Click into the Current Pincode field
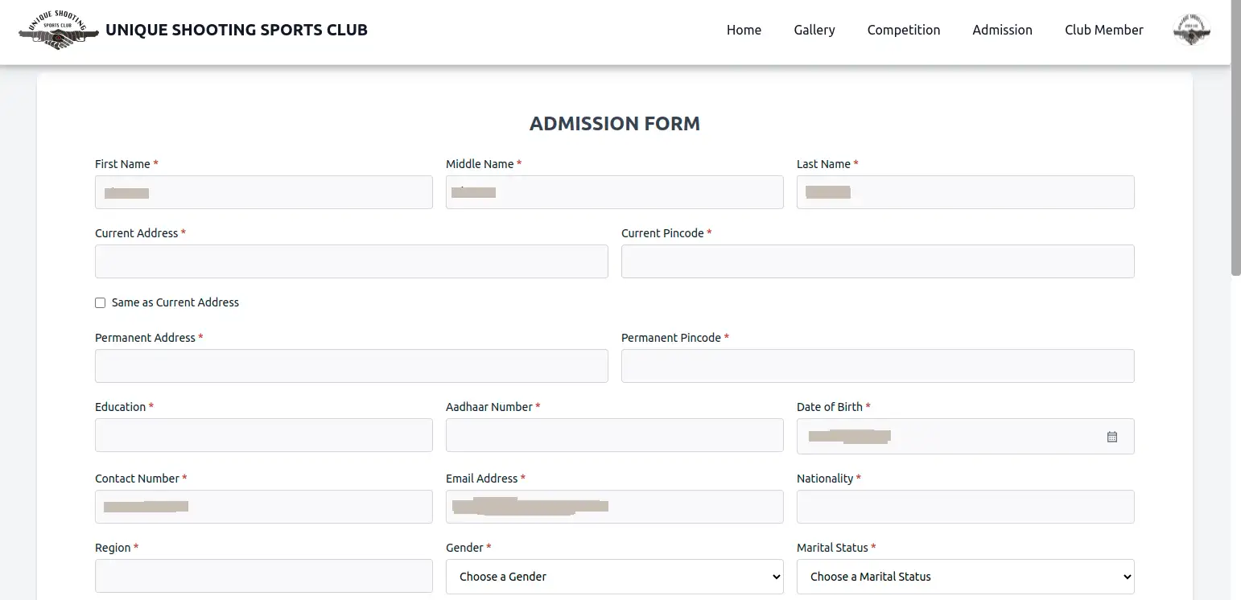The height and width of the screenshot is (600, 1241). click(877, 262)
